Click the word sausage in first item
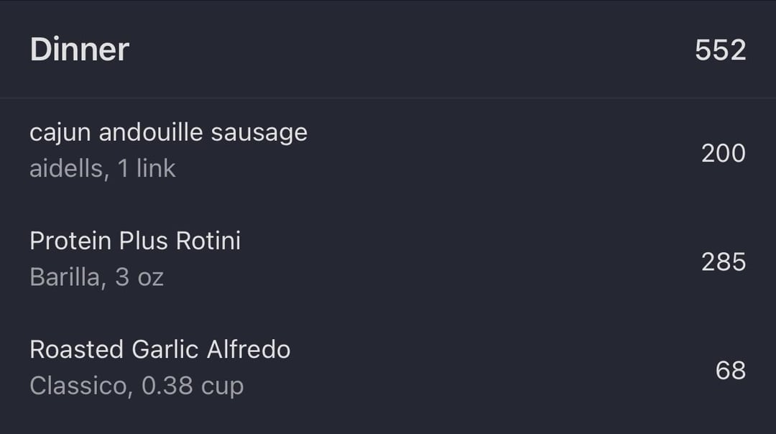776x434 pixels. (x=259, y=134)
